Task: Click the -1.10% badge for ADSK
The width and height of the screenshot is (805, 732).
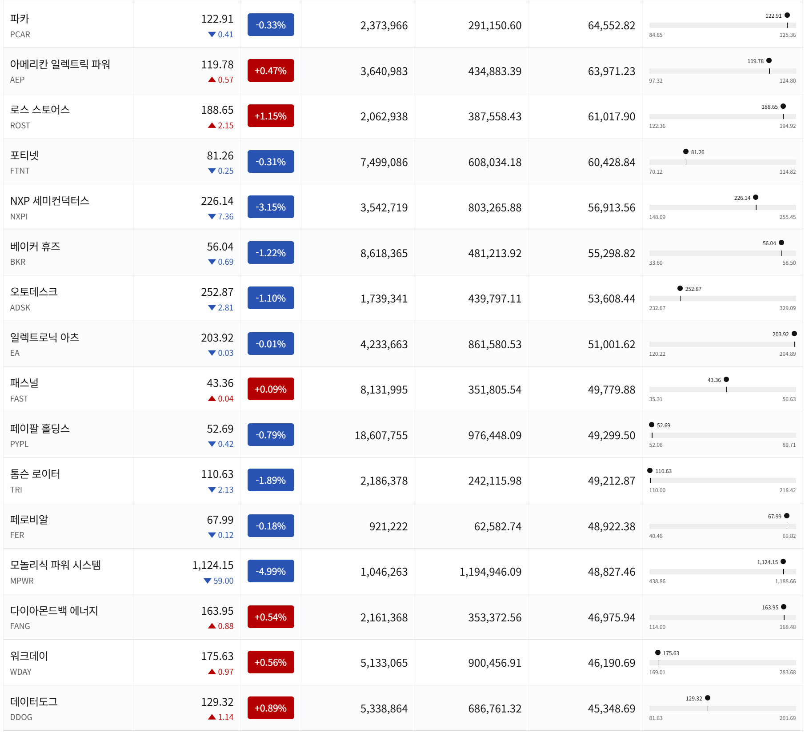Action: pyautogui.click(x=271, y=298)
